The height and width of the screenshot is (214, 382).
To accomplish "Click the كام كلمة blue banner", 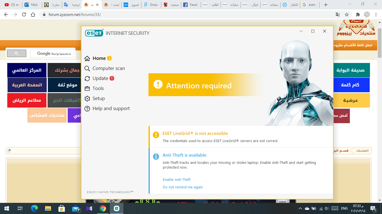I will coord(352,85).
